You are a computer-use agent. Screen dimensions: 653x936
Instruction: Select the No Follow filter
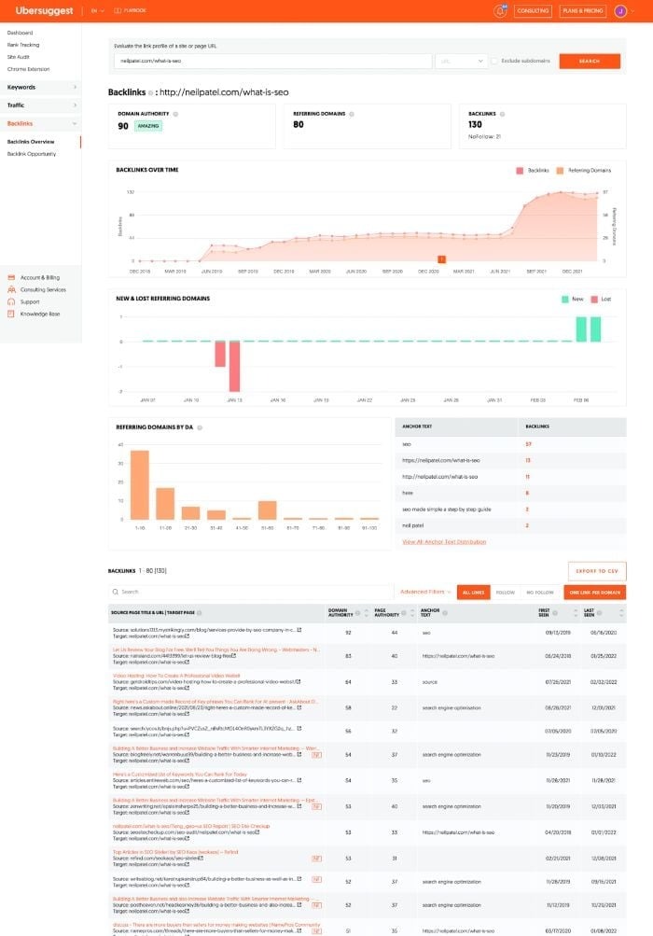pos(539,593)
